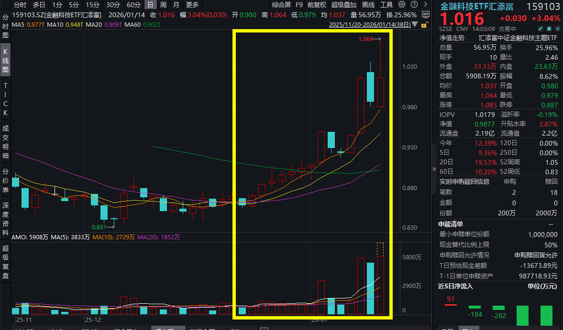Click 净值走势 link in quote panel
The height and width of the screenshot is (330, 563).
[452, 38]
